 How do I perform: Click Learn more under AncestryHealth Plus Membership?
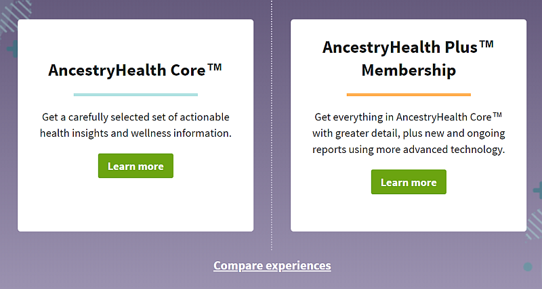(409, 182)
